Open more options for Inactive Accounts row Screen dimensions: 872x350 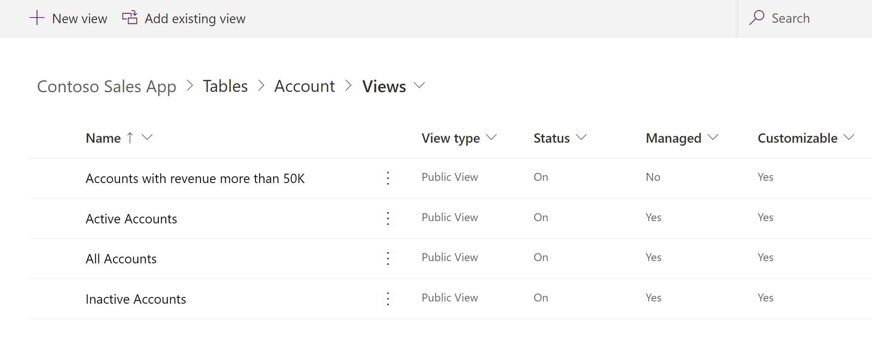(388, 299)
